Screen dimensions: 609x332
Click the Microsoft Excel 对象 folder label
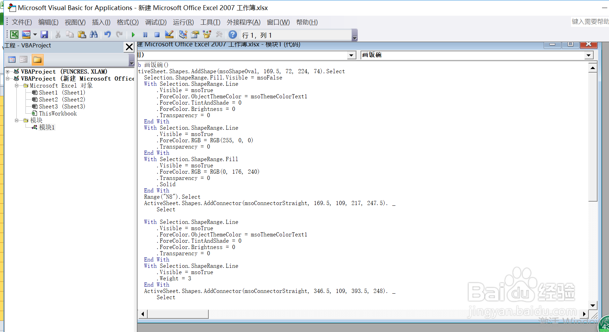coord(61,85)
